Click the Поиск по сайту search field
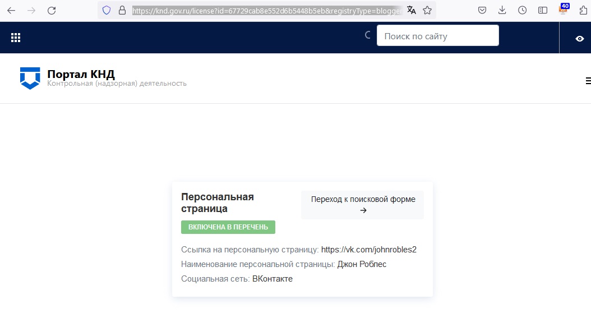591x313 pixels. (437, 36)
